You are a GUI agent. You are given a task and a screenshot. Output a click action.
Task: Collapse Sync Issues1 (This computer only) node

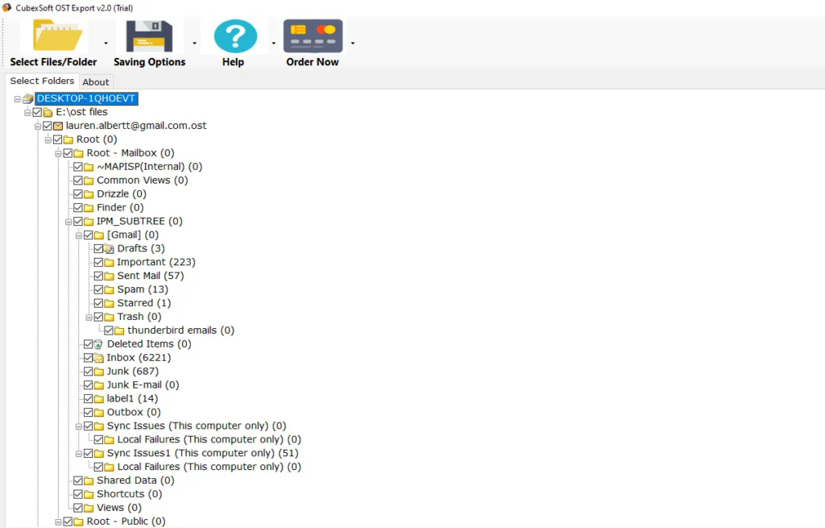[79, 454]
